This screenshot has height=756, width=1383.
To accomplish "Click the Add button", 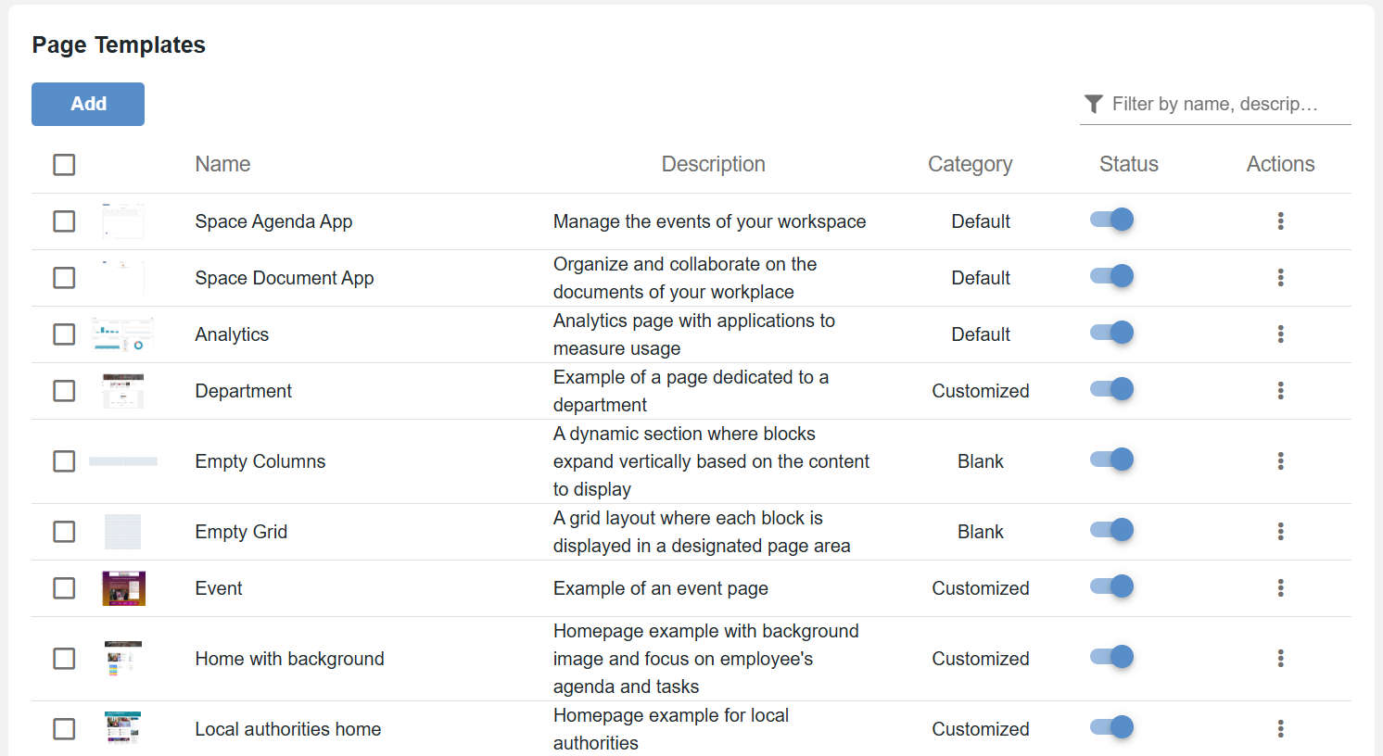I will 88,104.
